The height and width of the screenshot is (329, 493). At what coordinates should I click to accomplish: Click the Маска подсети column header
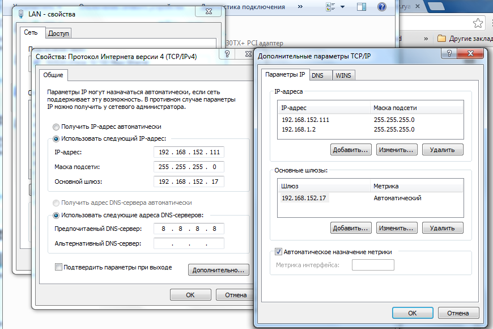(x=416, y=108)
